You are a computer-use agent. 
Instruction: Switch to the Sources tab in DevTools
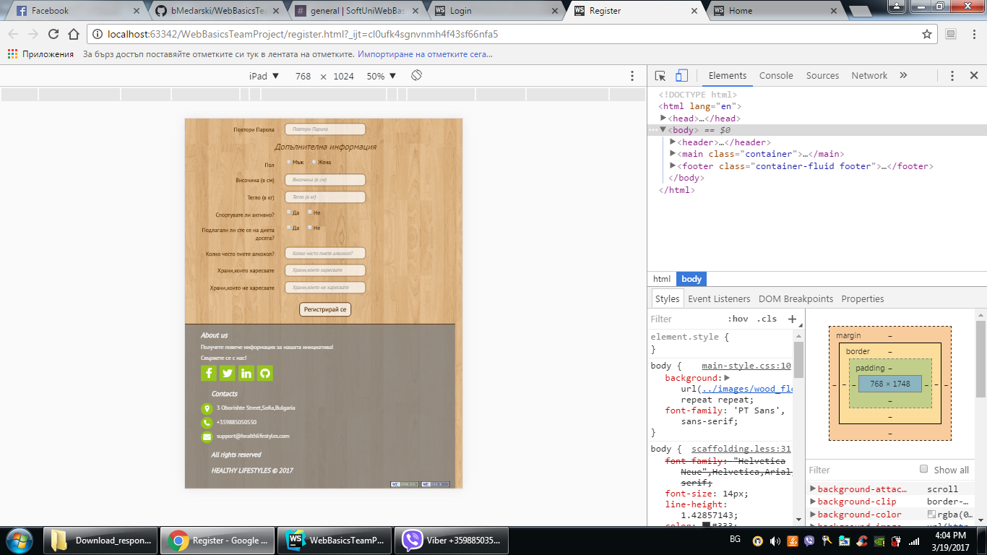pos(822,76)
